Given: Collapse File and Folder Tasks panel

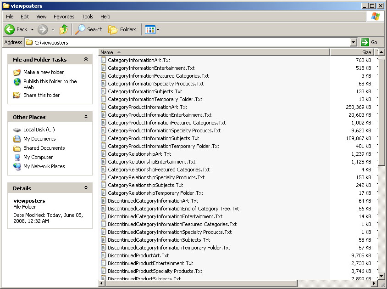Looking at the screenshot, I should click(86, 59).
